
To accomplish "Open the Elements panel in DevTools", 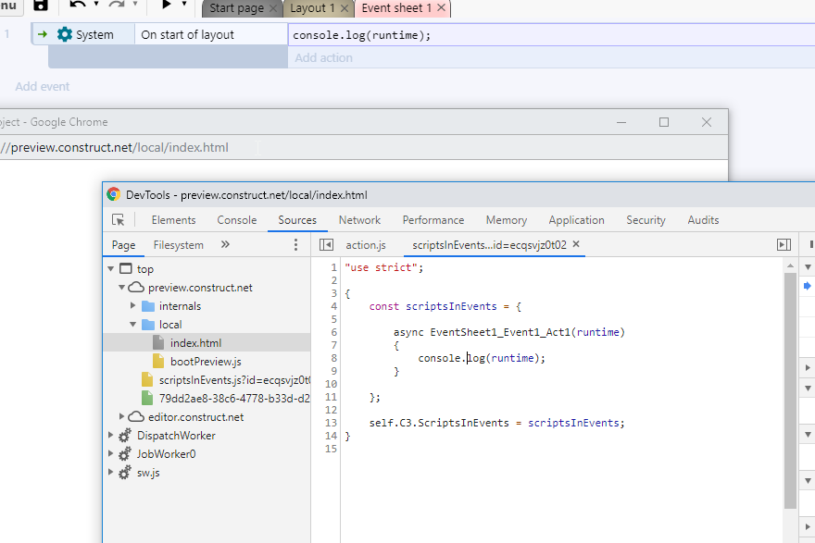I will (173, 220).
